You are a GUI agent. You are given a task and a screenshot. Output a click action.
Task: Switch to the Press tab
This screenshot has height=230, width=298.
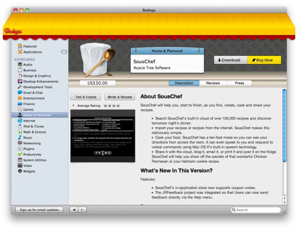239,83
